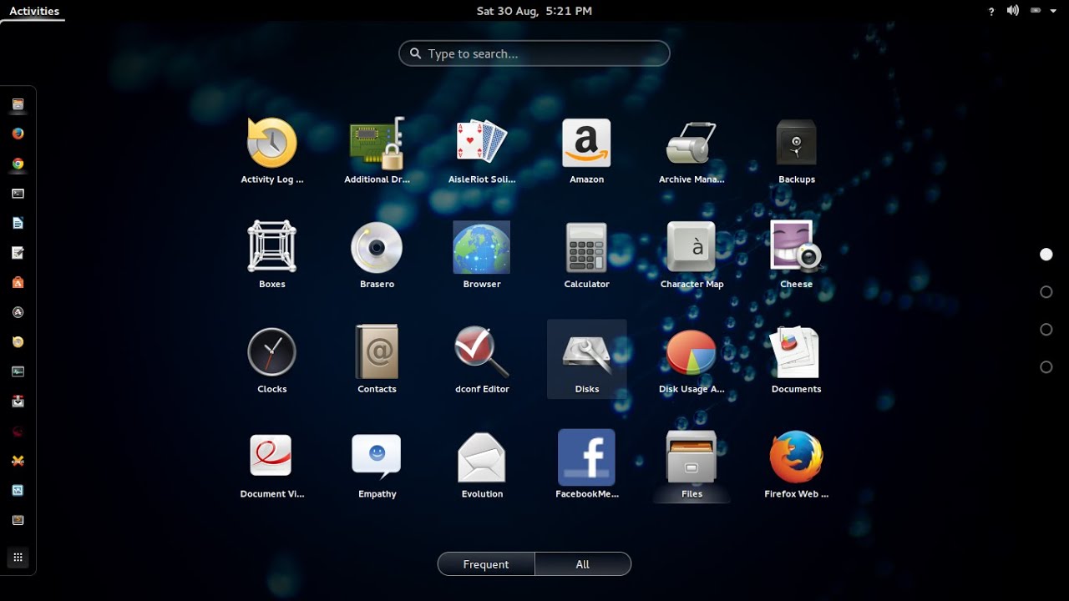Go to the second app page dot
1069x601 pixels.
coord(1046,292)
